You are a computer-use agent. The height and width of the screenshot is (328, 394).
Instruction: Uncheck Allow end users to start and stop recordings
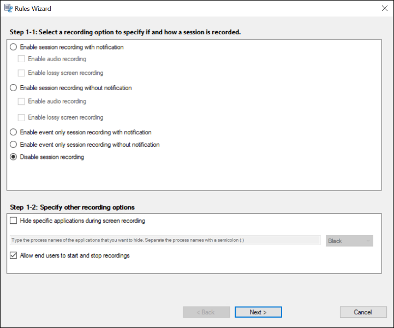click(x=14, y=255)
